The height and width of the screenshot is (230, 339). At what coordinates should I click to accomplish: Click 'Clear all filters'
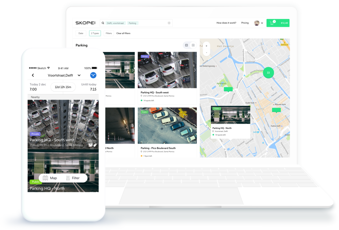click(x=123, y=33)
